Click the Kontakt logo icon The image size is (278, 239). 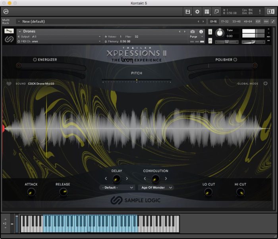coord(6,11)
